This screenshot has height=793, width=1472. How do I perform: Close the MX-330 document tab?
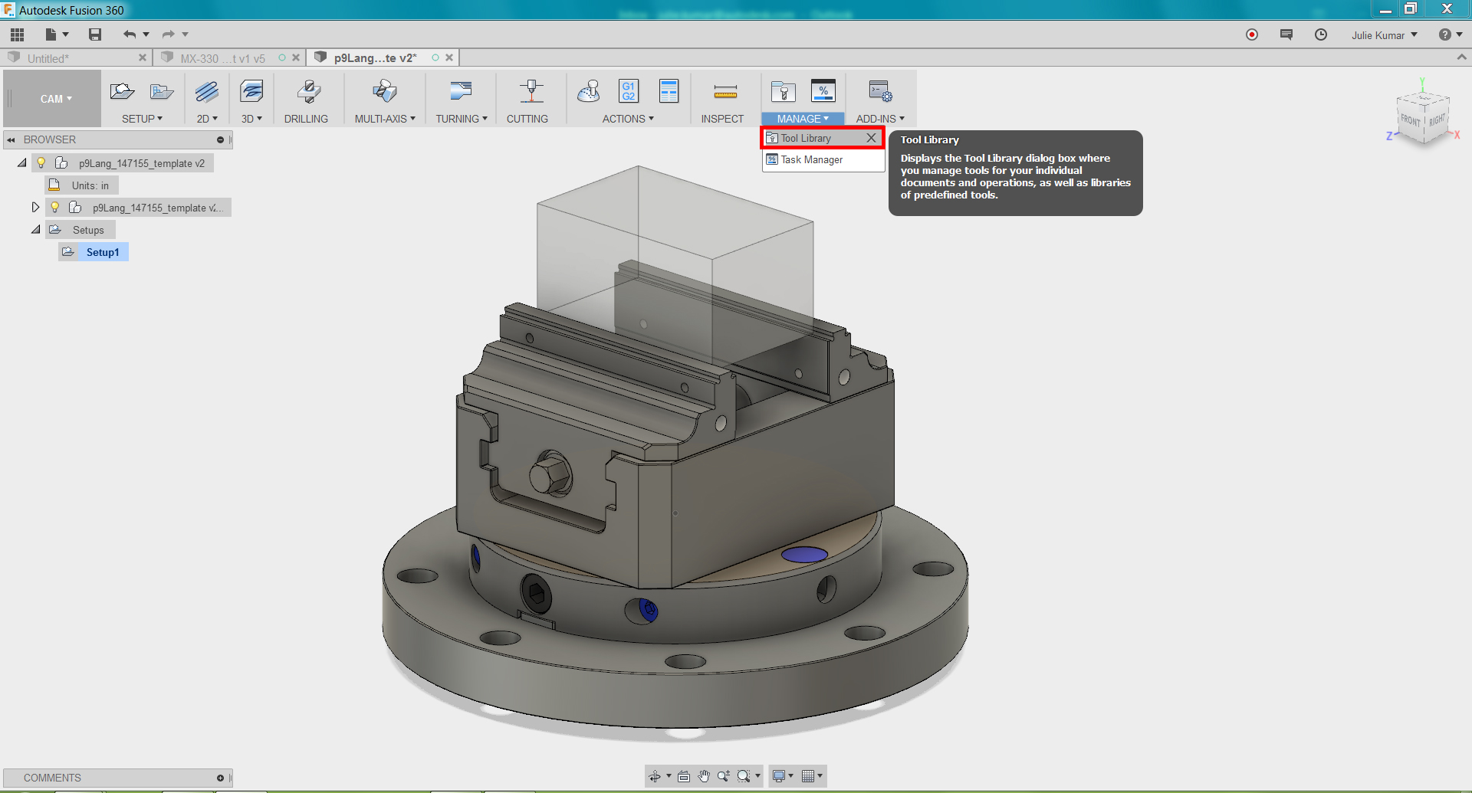point(296,58)
